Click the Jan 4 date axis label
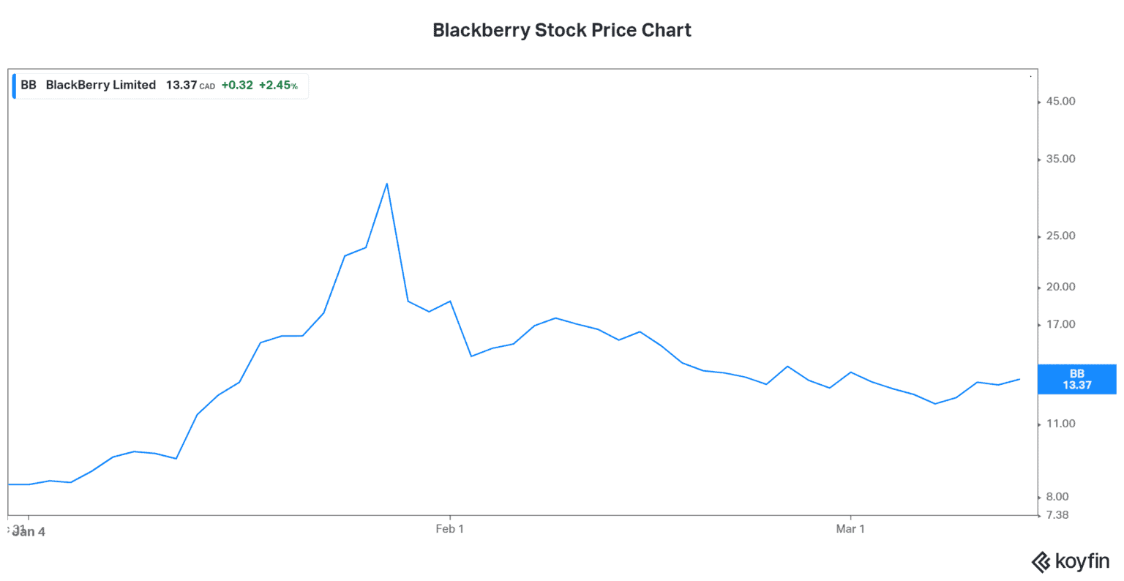Viewport: 1124px width, 581px height. [30, 532]
